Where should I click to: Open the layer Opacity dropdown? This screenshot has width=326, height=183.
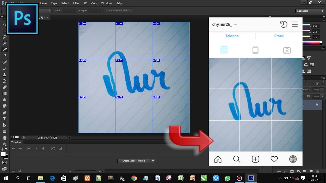322,90
